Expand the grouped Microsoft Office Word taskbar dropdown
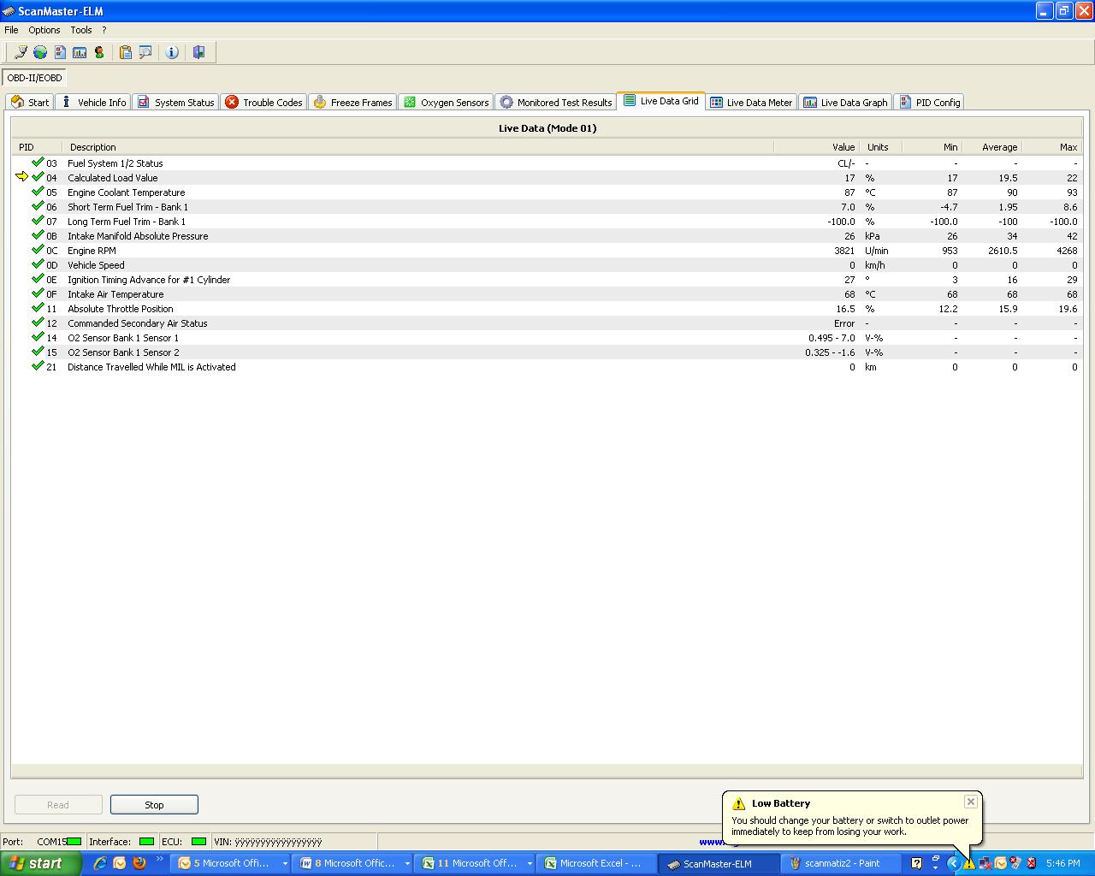Image resolution: width=1095 pixels, height=876 pixels. (407, 864)
